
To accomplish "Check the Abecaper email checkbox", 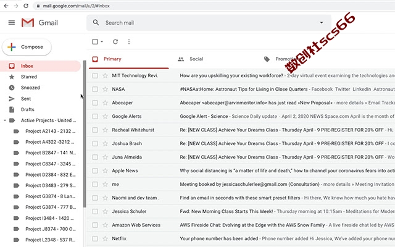I will [95, 103].
